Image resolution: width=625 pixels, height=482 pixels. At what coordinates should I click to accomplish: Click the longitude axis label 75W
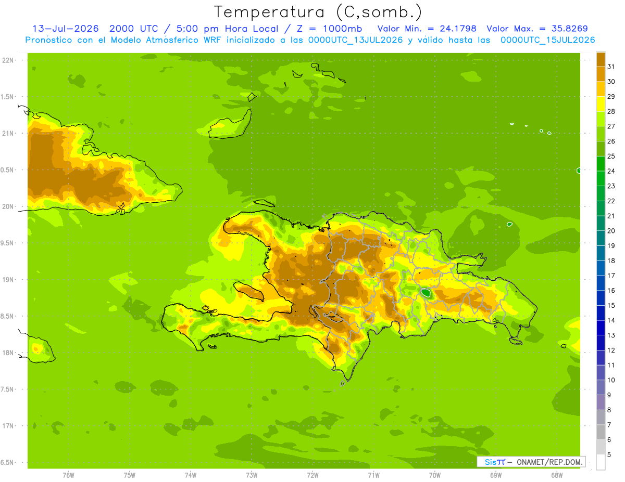point(130,475)
